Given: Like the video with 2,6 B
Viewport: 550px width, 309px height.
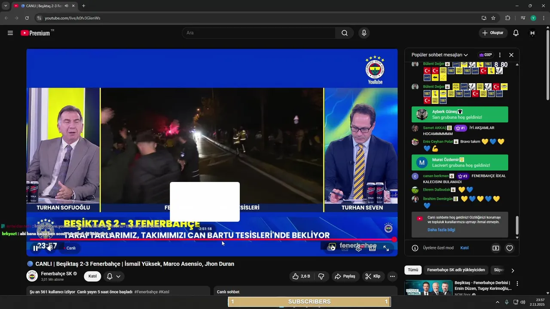Looking at the screenshot, I should [x=301, y=276].
